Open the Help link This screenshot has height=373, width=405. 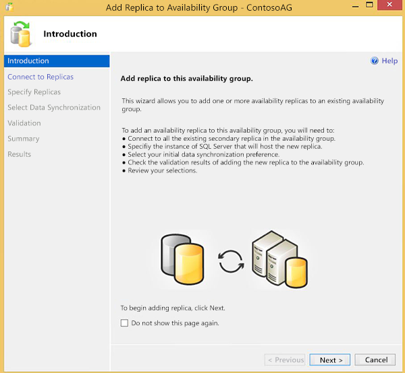point(389,61)
